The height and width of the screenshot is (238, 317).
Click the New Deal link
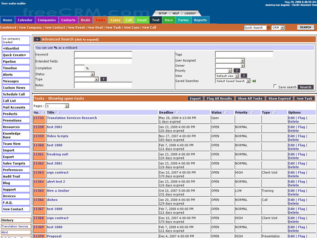(x=95, y=27)
